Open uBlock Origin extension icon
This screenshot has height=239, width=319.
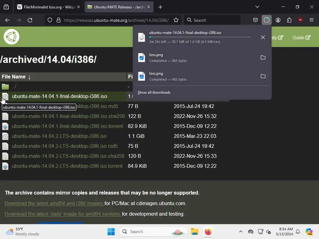300,20
